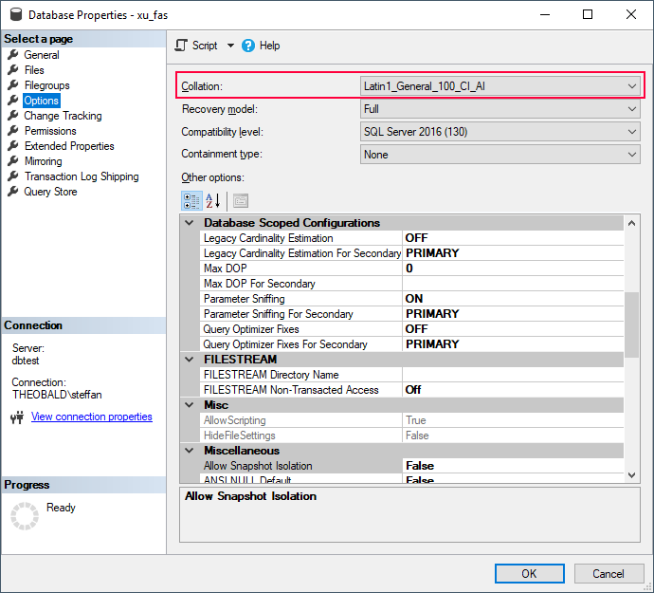Click the wrench icon beside General

[x=13, y=55]
